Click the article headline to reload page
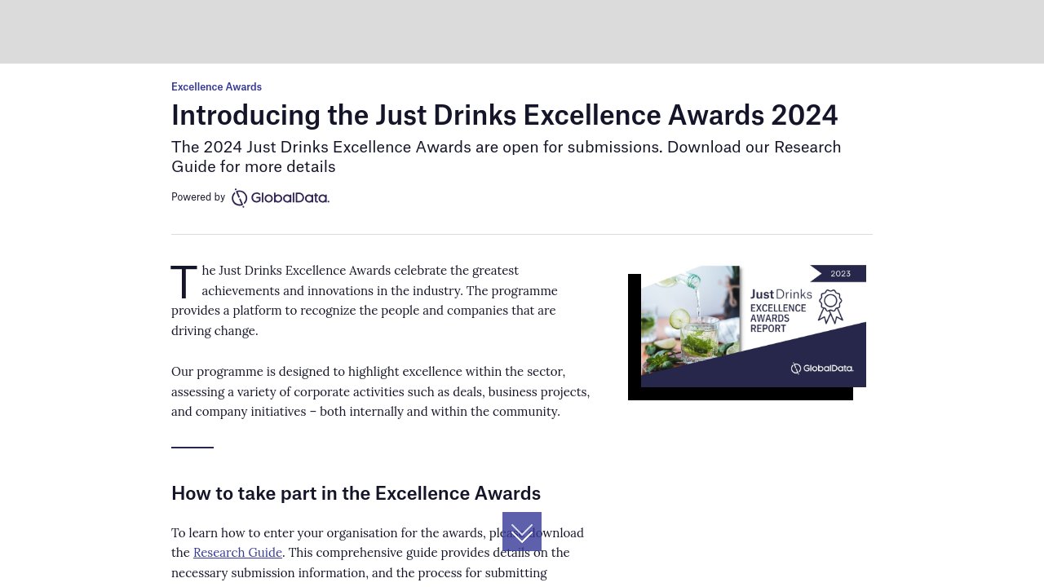The width and height of the screenshot is (1044, 587). tap(504, 115)
